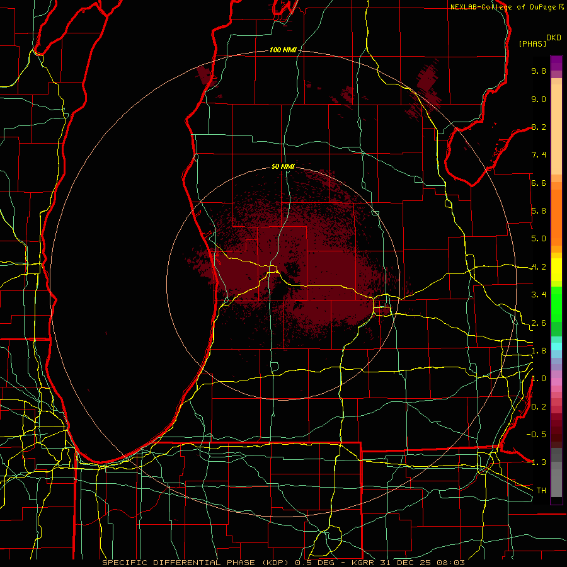Select the 2.6 legend value

click(539, 323)
